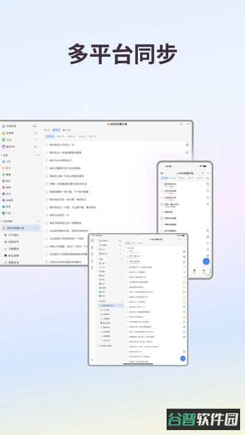The height and width of the screenshot is (435, 245).
Task: Filter by the 财务 tag in desktop sidebar
Action: click(7, 207)
